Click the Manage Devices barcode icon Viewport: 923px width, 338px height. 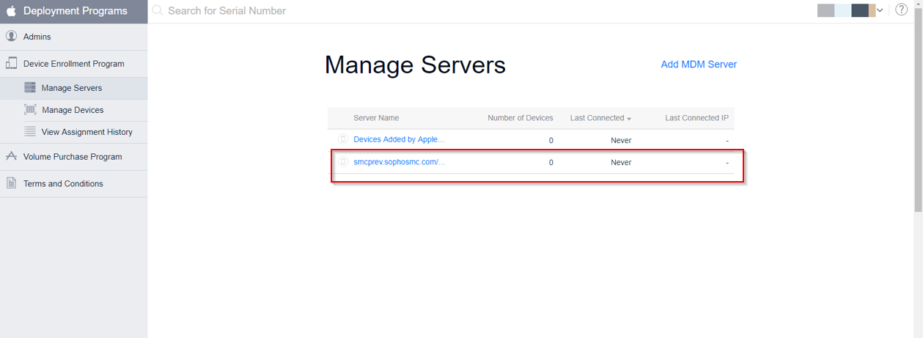30,110
